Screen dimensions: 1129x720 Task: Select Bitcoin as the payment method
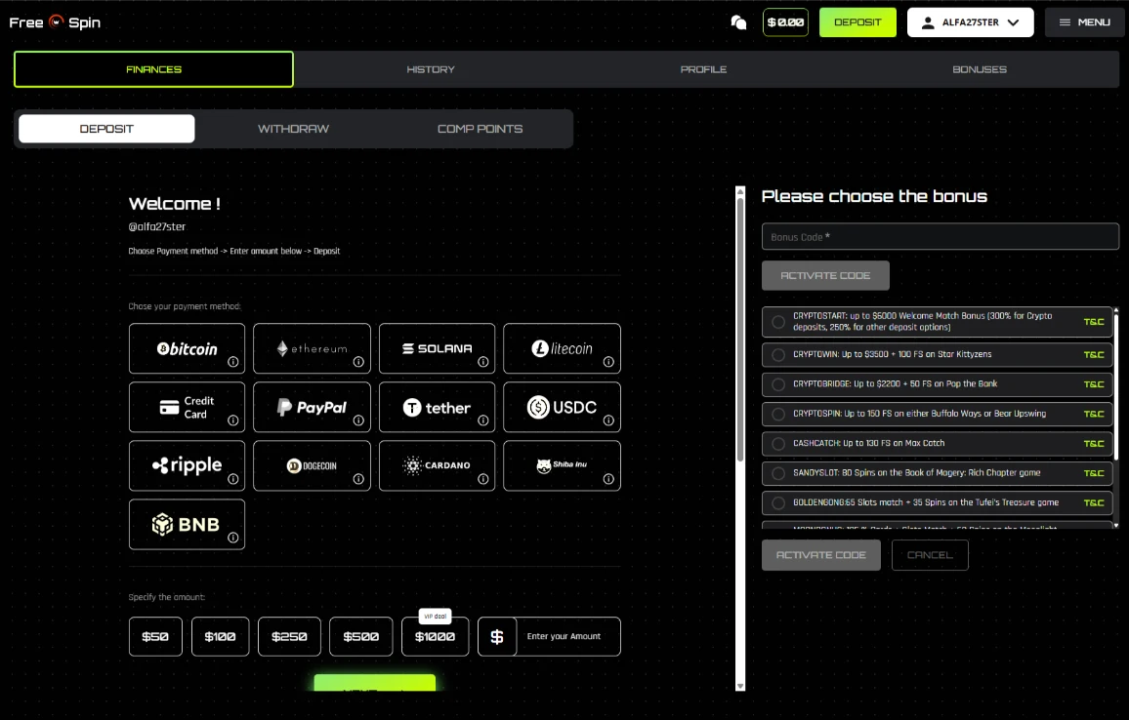[187, 348]
